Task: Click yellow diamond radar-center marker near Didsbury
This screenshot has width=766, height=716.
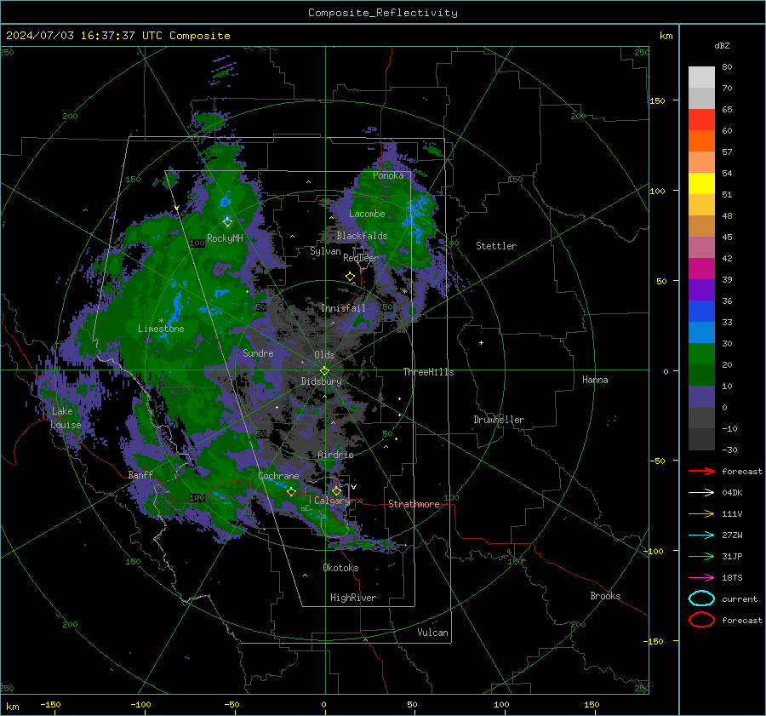Action: click(x=324, y=371)
